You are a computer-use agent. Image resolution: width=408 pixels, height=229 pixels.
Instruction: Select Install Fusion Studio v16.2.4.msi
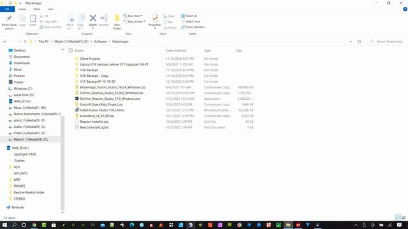(102, 110)
